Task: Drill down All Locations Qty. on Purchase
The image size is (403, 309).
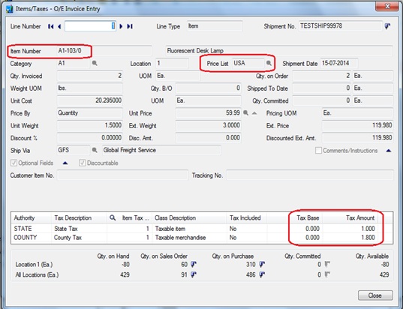Action: coord(262,274)
